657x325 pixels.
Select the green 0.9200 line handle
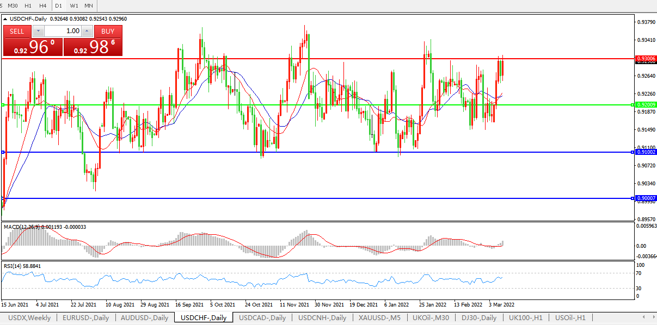[x=3, y=104]
